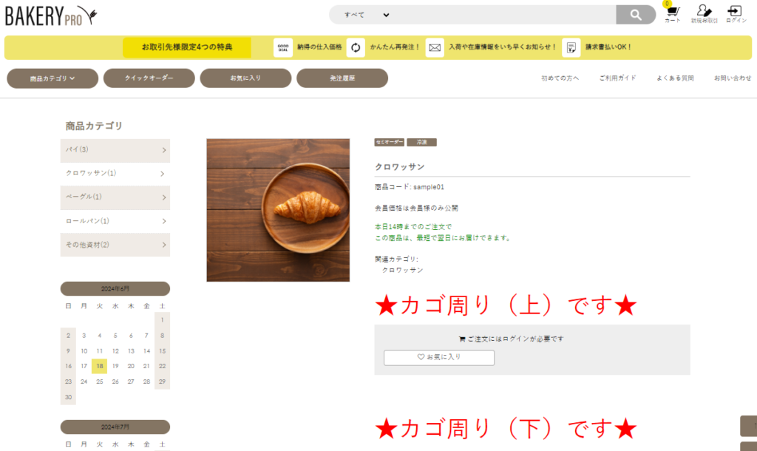Click the scroll-to-top button

749,426
